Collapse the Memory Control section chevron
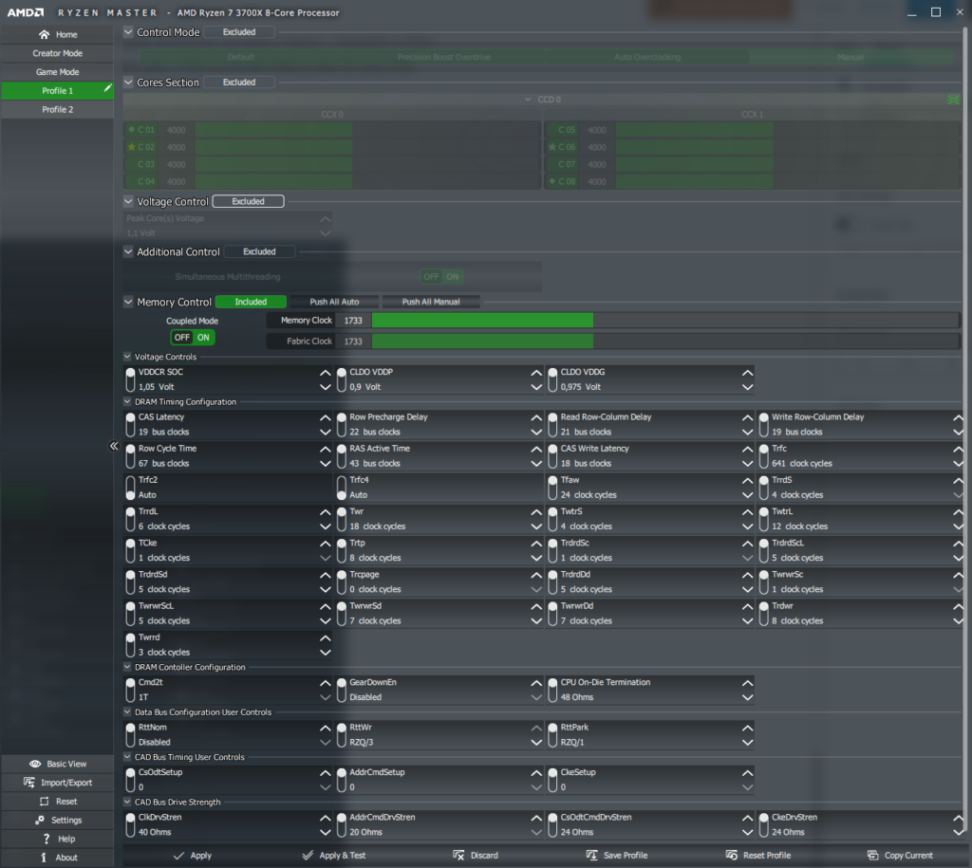Viewport: 972px width, 868px height. pyautogui.click(x=128, y=302)
